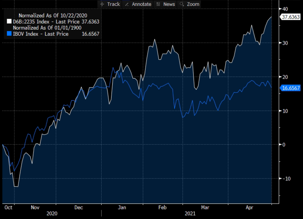Click the Mar x-axis label
Image resolution: width=303 pixels, height=219 pixels.
205,208
